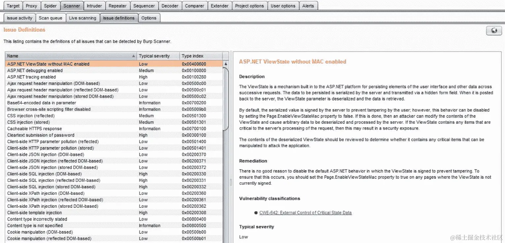This screenshot has width=505, height=243.
Task: Sort by Name column header
Action: [x=71, y=56]
